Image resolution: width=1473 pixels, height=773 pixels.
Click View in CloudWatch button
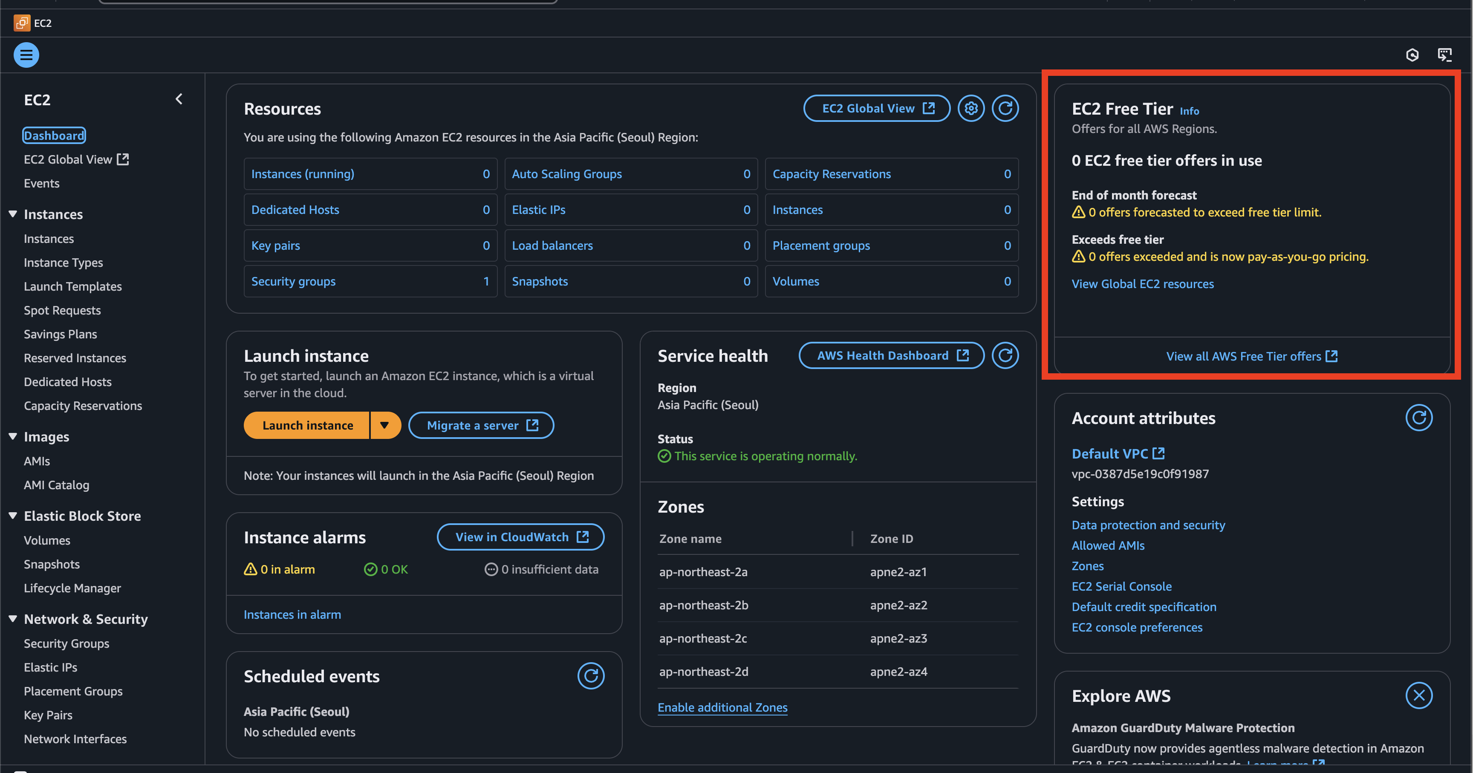point(521,537)
